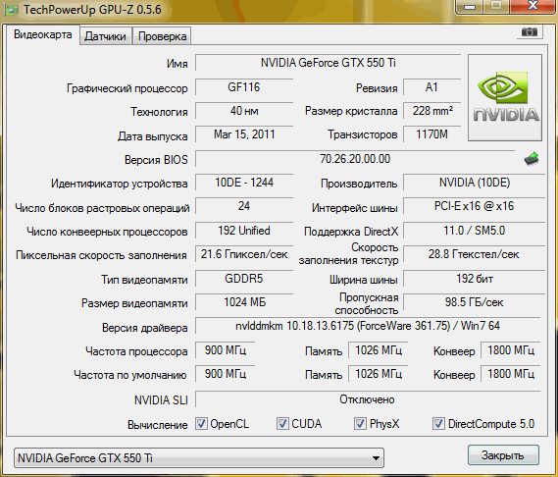Click the 1170M transistors value
Image resolution: width=558 pixels, height=477 pixels.
pos(431,134)
